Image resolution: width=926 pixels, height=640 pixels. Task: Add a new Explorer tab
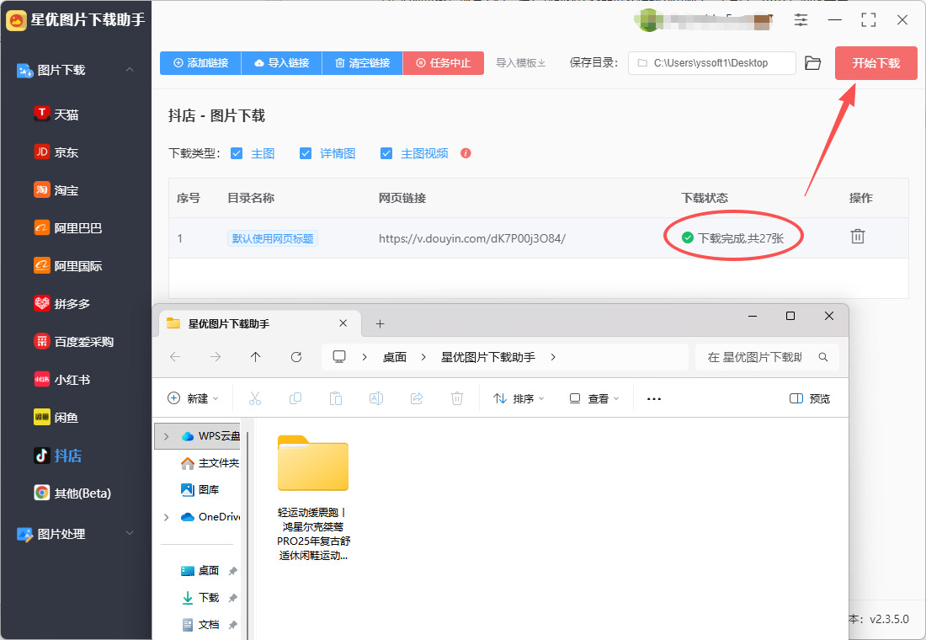click(x=380, y=323)
